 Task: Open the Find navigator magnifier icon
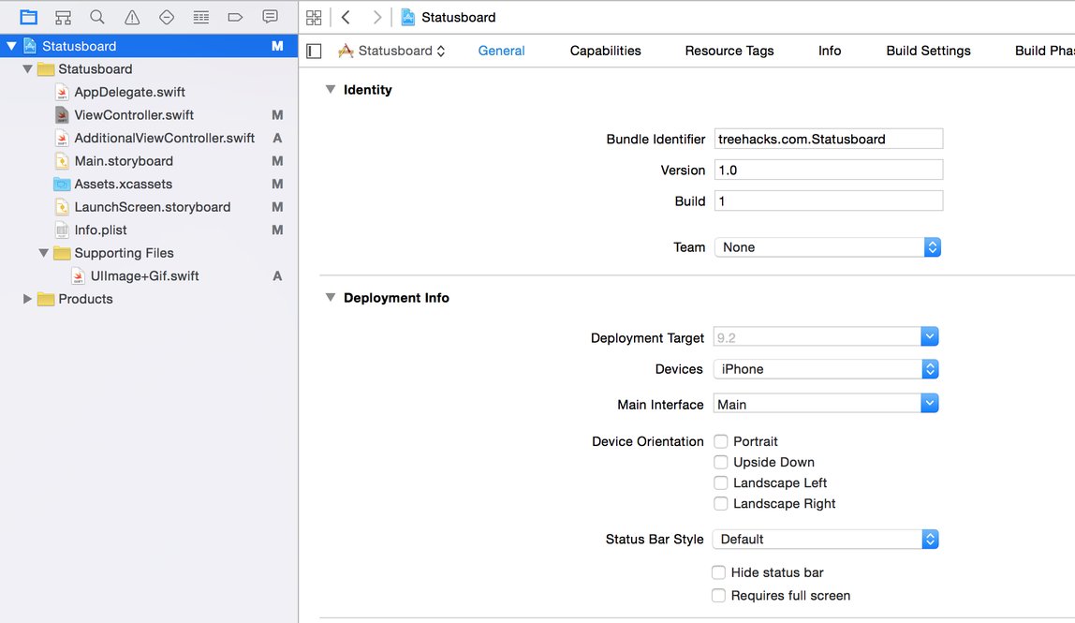click(97, 17)
